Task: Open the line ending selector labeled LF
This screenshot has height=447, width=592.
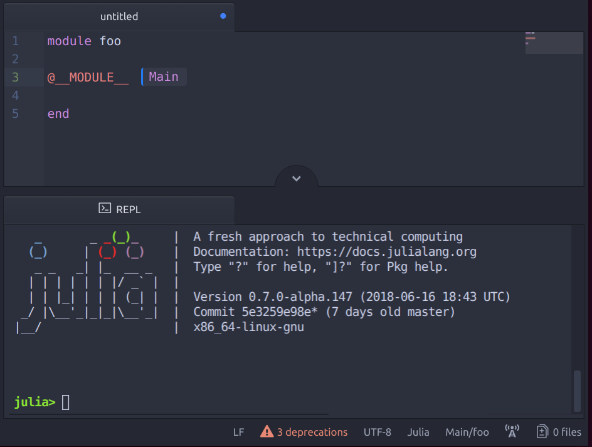Action: click(238, 432)
